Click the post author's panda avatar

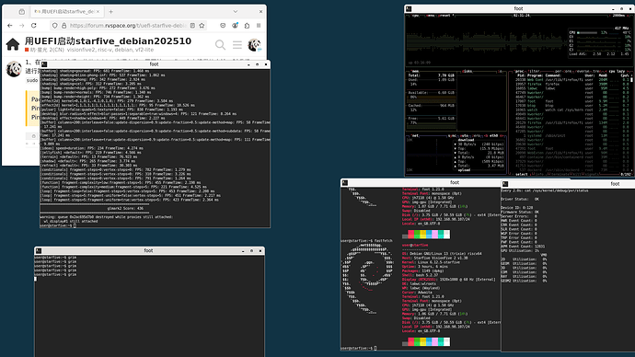[x=14, y=69]
